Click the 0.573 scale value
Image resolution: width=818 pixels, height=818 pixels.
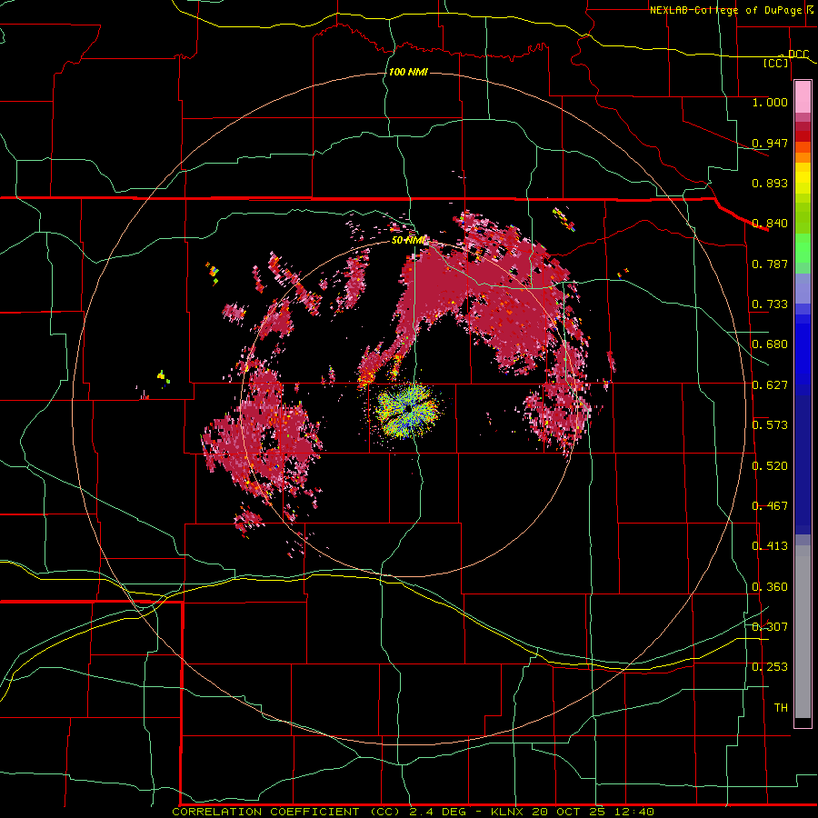click(x=770, y=425)
